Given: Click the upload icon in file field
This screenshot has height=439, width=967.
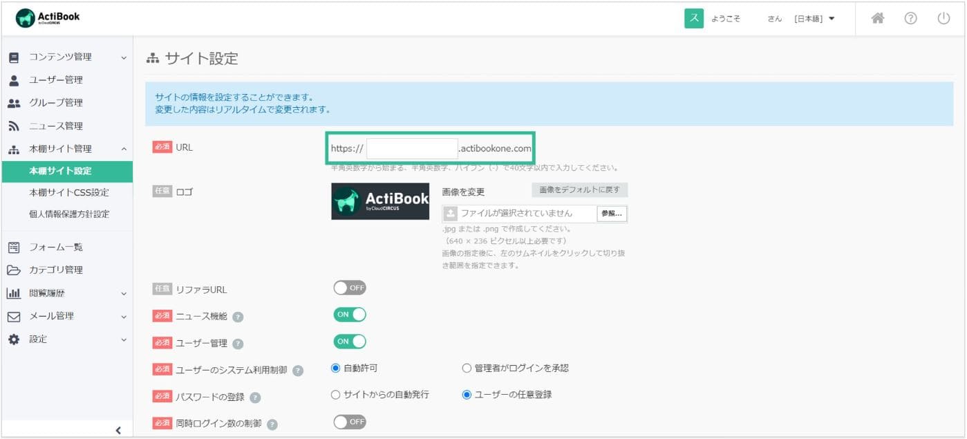Looking at the screenshot, I should coord(450,214).
